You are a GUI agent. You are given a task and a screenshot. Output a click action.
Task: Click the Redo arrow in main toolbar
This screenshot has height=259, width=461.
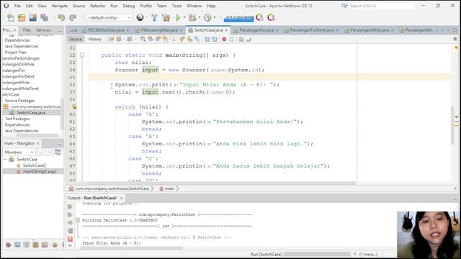tap(73, 18)
